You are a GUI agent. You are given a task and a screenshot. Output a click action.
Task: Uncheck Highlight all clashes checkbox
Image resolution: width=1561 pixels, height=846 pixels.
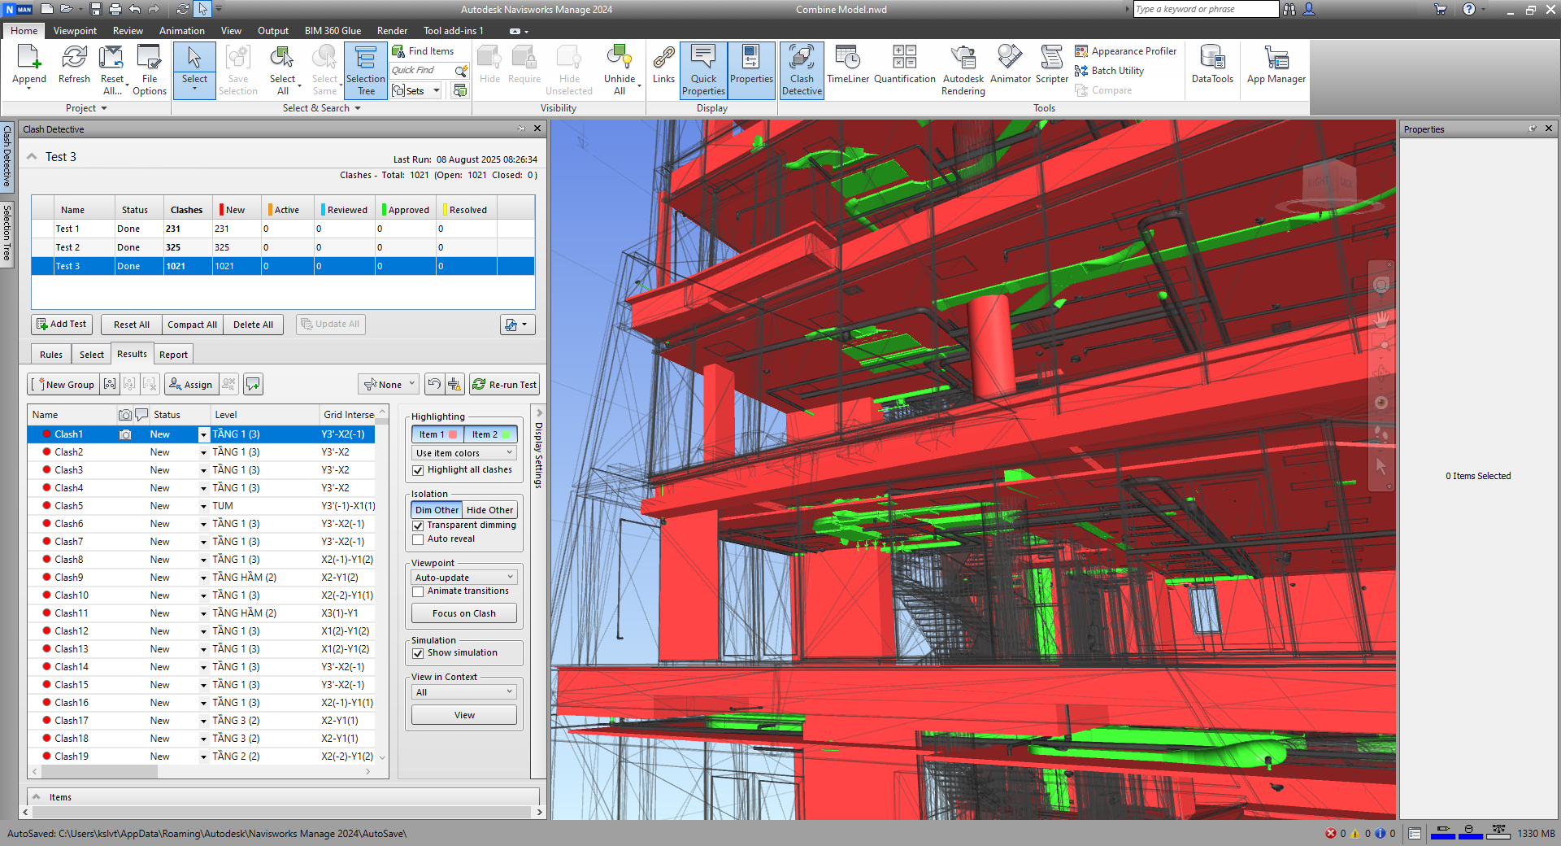click(418, 470)
